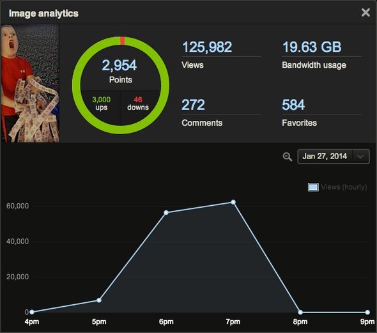Select the 9pm data point on chart
The height and width of the screenshot is (333, 377).
[x=367, y=312]
